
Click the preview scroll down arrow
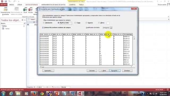click(x=134, y=64)
